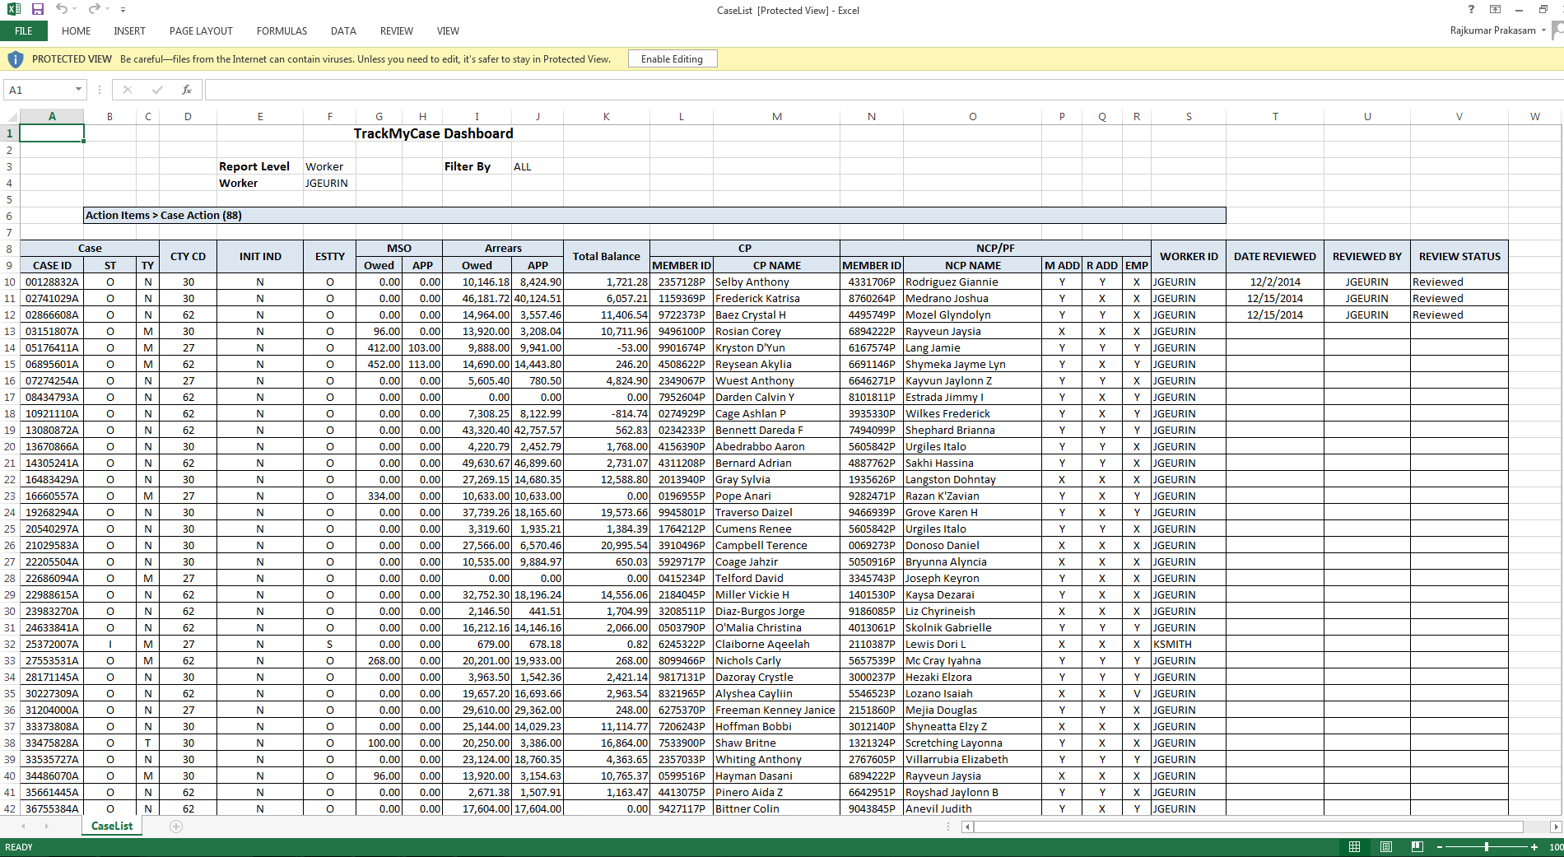
Task: Click the Excel application icon
Action: 13,9
